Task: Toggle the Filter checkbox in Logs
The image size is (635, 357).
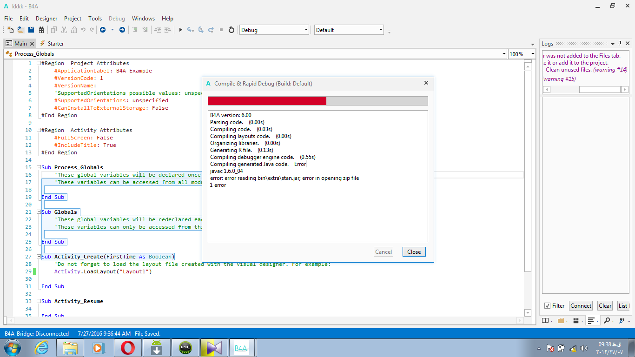Action: tap(547, 306)
